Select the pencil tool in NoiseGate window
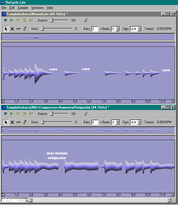 click(x=25, y=29)
